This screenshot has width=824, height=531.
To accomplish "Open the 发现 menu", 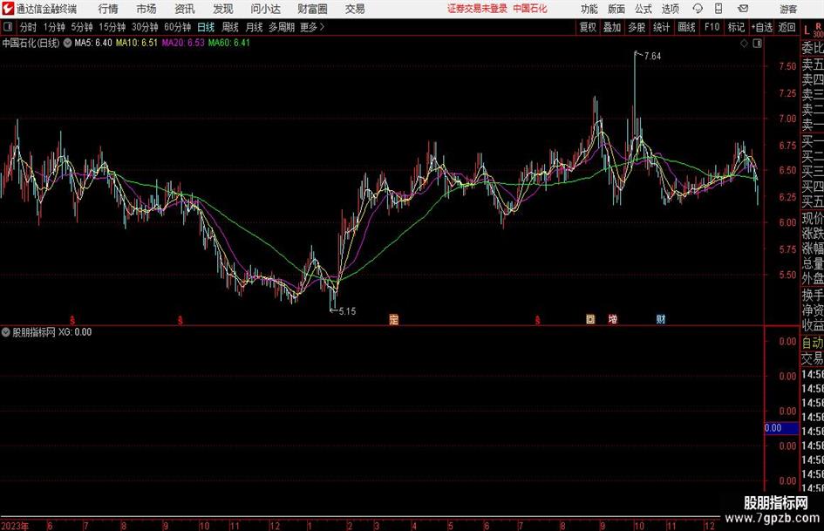I will pyautogui.click(x=223, y=9).
